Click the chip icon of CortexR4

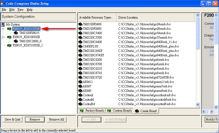(x=80, y=104)
